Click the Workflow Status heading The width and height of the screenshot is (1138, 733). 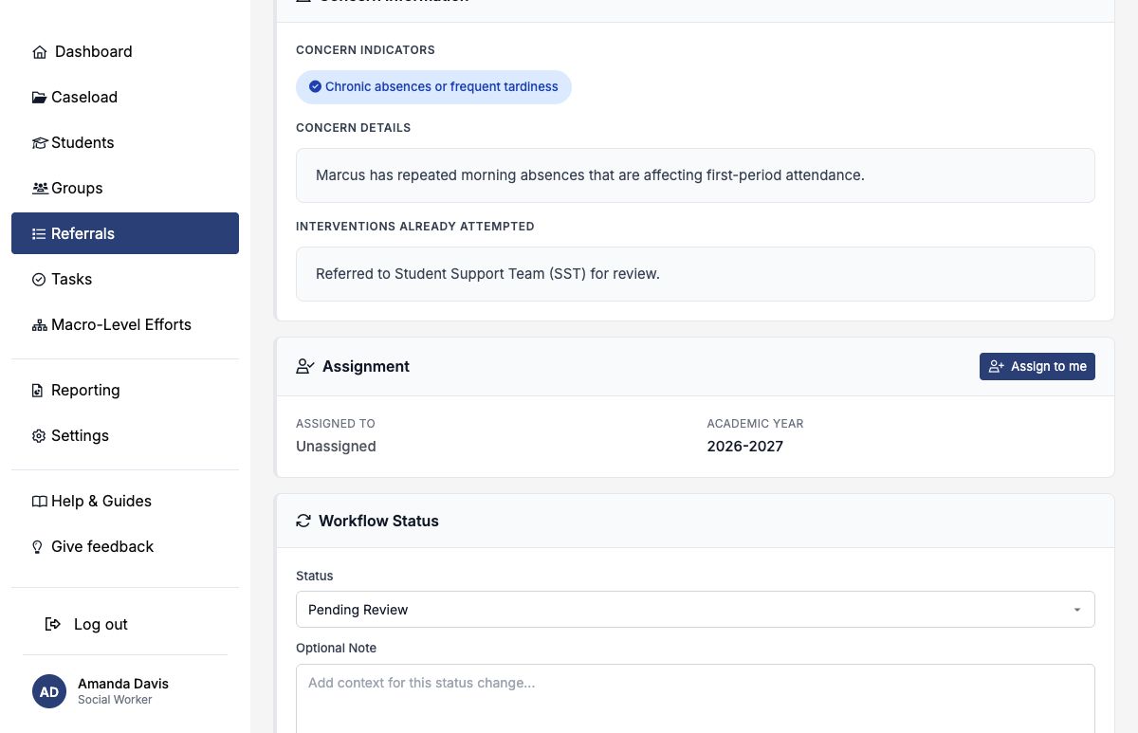tap(378, 521)
